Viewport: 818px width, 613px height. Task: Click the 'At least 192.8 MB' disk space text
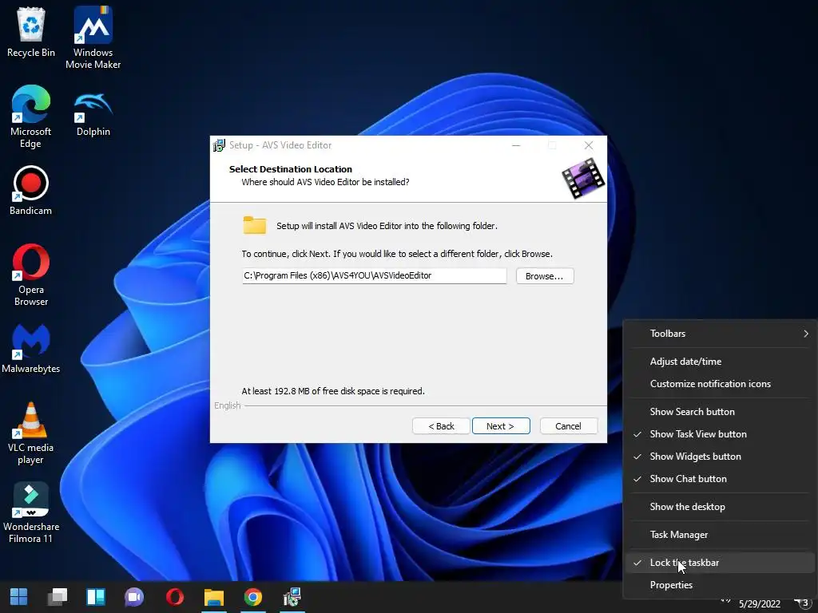333,391
